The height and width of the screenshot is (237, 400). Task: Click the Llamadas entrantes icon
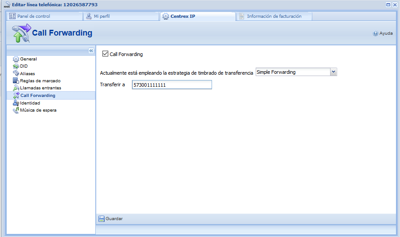[16, 88]
